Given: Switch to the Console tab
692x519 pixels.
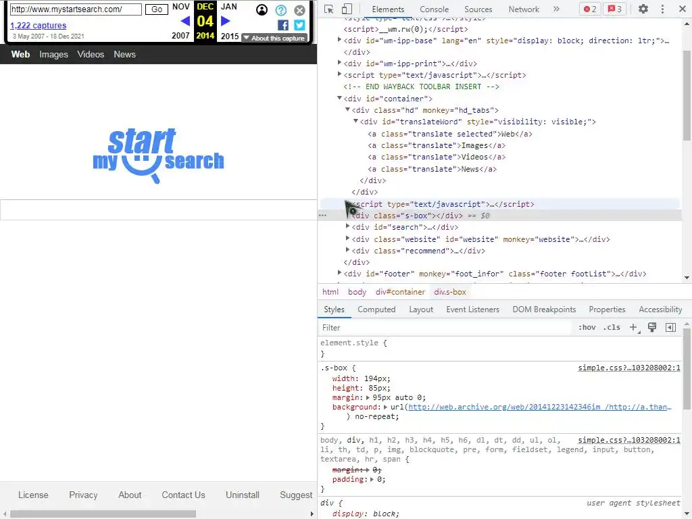Looking at the screenshot, I should click(435, 9).
